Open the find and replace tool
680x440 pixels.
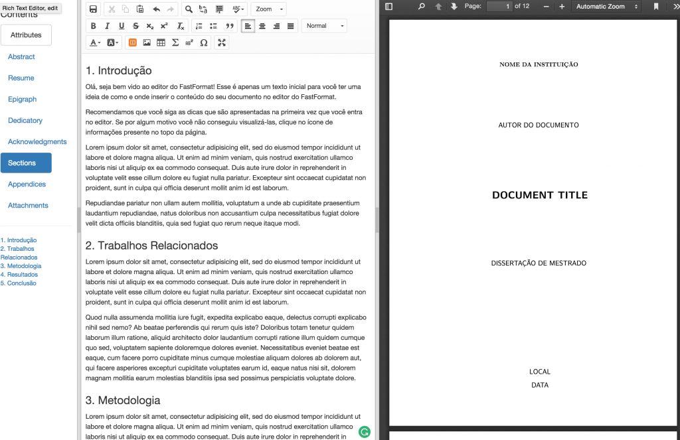[x=189, y=9]
